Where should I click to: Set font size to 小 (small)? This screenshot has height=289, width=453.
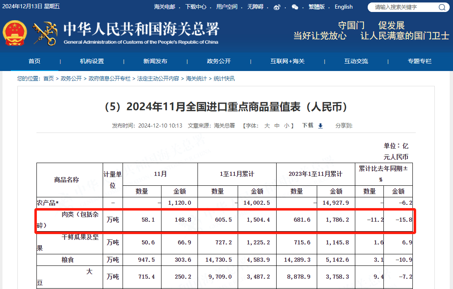pyautogui.click(x=287, y=126)
